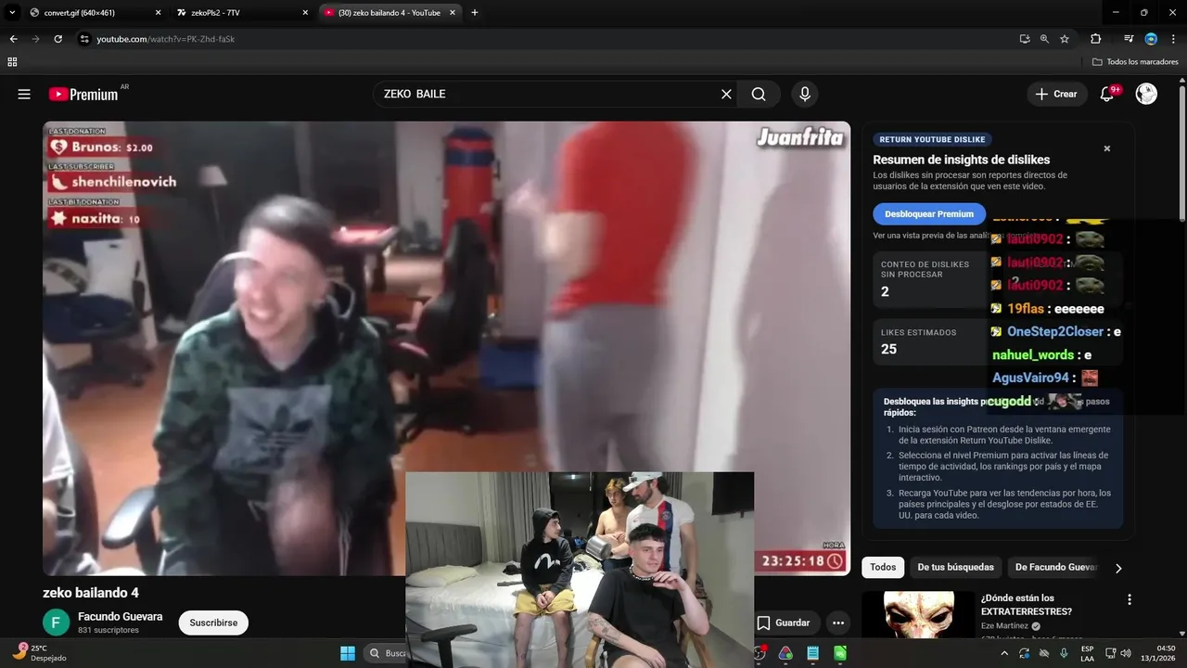Close the zeko bailando 4 YouTube tab

coord(453,13)
